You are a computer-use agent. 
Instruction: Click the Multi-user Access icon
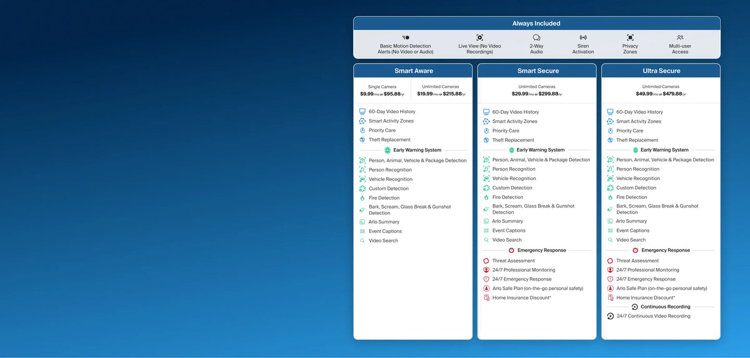coord(680,37)
